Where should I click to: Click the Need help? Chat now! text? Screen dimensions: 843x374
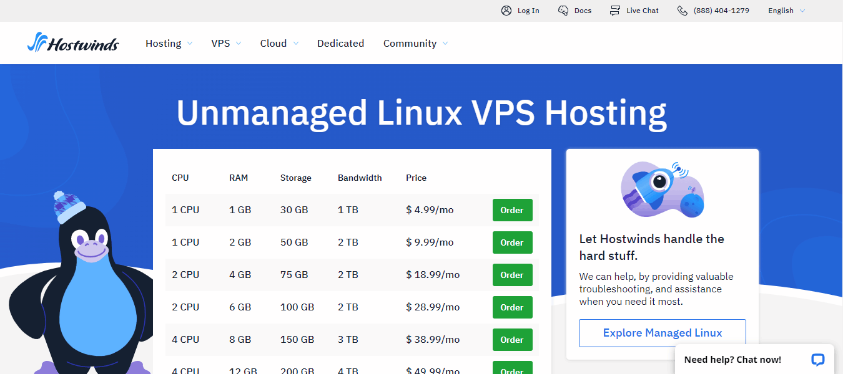(732, 360)
